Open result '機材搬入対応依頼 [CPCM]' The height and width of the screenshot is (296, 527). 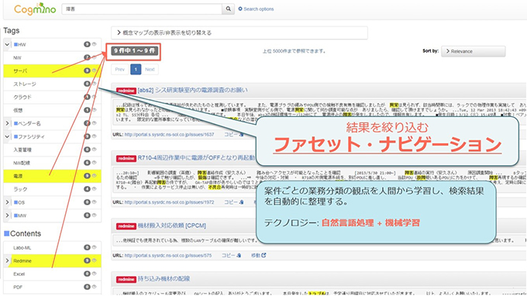(x=172, y=225)
